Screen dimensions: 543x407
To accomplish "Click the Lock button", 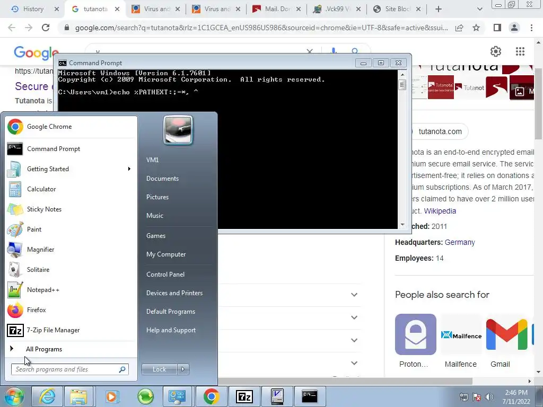I will click(x=159, y=369).
